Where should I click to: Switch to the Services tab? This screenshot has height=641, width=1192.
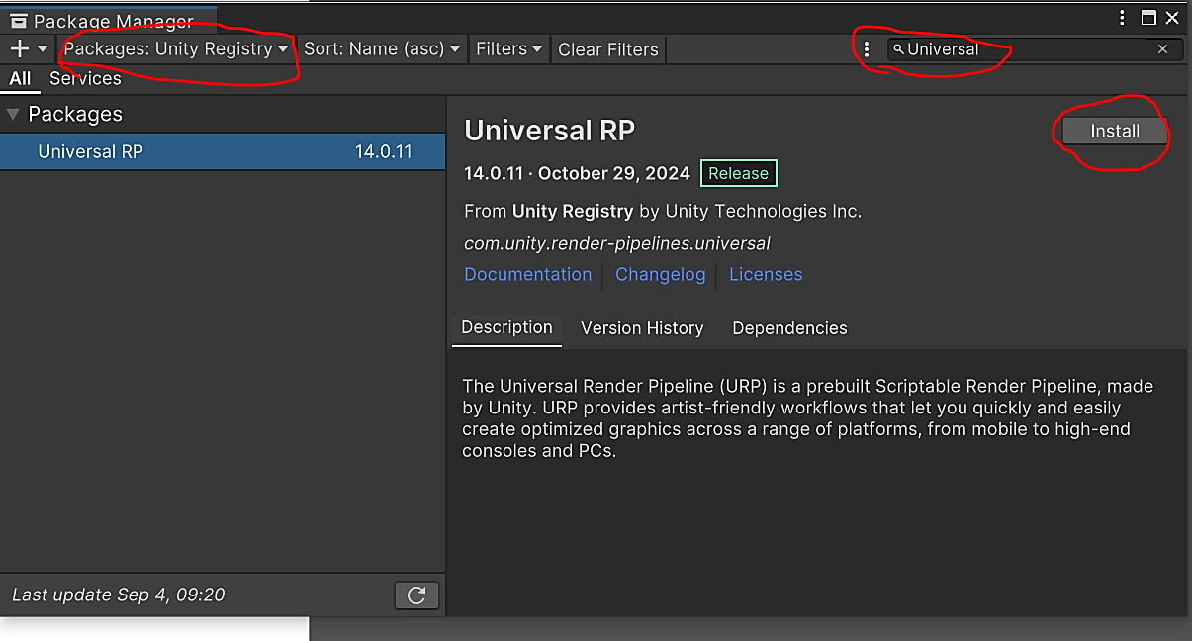[85, 78]
